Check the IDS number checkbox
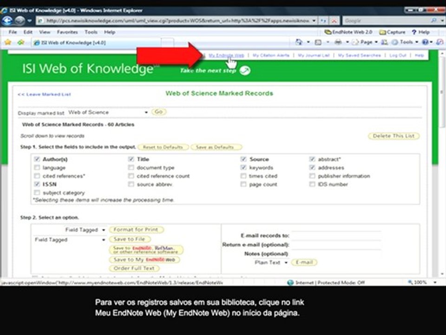Image resolution: width=446 pixels, height=335 pixels. (312, 184)
